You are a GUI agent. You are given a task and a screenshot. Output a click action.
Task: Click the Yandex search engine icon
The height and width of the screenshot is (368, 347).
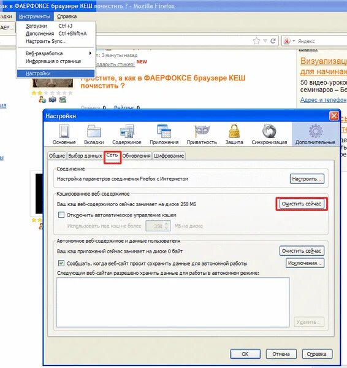tap(287, 41)
